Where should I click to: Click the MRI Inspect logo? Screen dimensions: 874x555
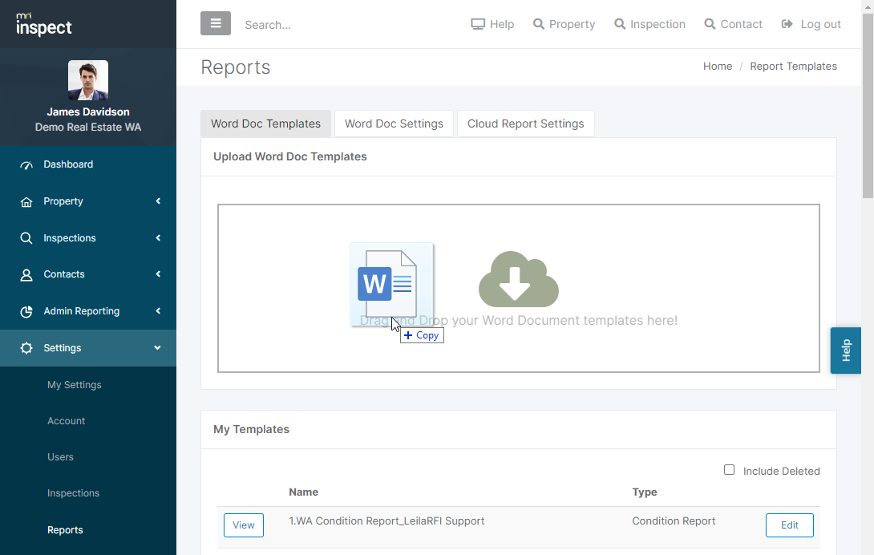tap(43, 25)
